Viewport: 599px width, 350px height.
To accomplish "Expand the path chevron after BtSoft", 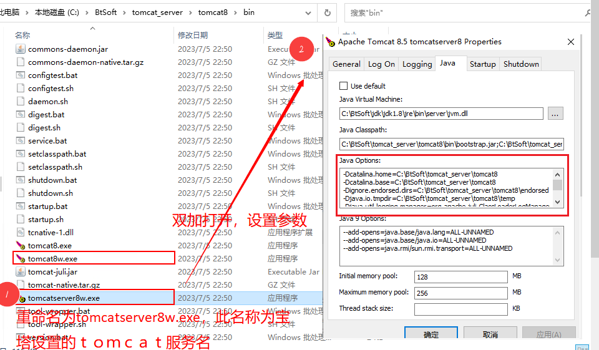I will 125,12.
